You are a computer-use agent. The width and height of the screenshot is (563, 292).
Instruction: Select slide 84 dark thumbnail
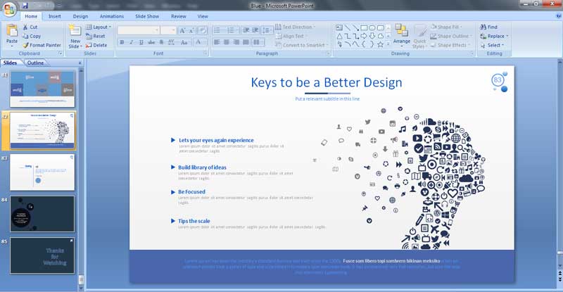(x=42, y=214)
